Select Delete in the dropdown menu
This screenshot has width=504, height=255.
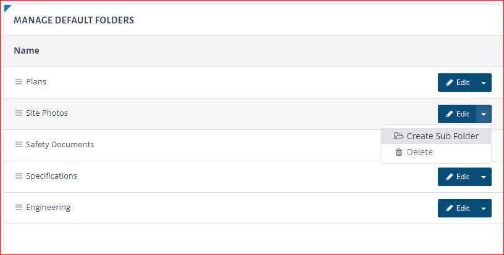[x=436, y=152]
